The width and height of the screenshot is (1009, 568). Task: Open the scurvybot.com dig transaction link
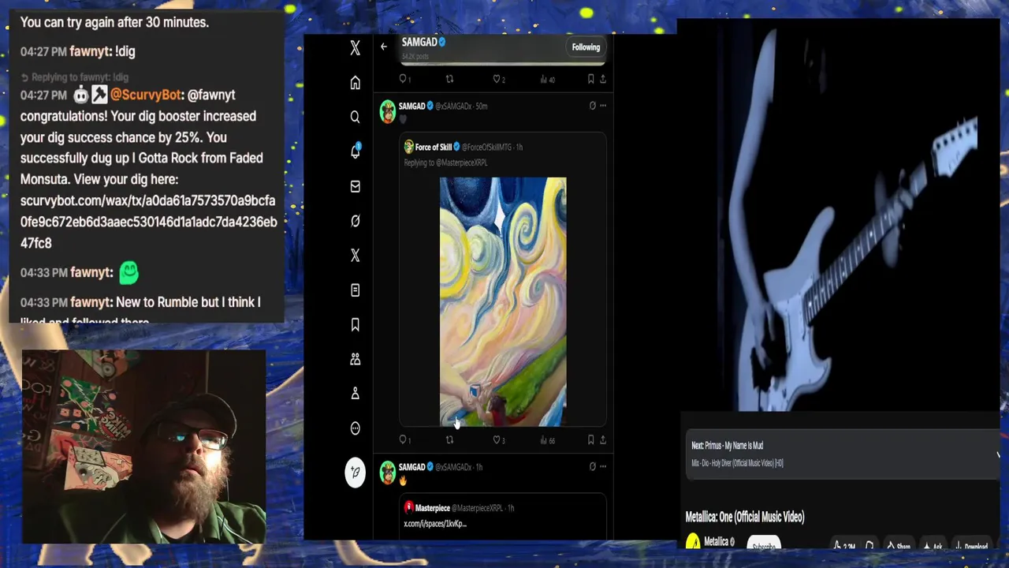148,222
